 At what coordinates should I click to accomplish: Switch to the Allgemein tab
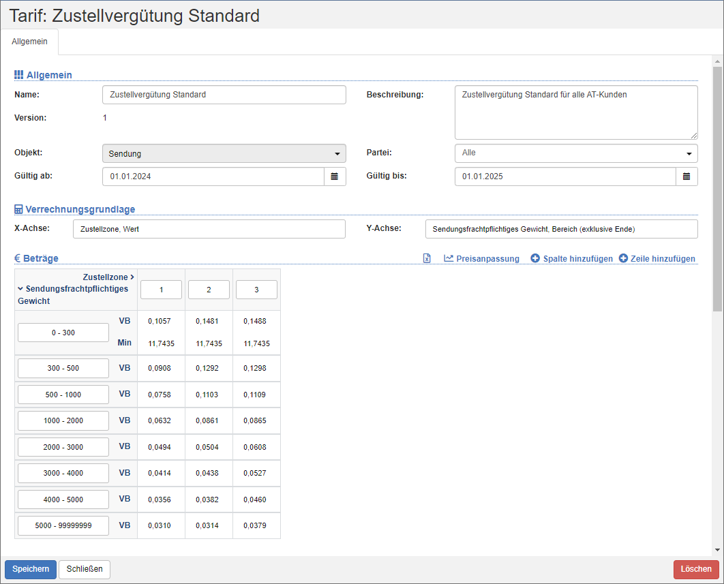click(29, 42)
